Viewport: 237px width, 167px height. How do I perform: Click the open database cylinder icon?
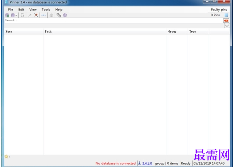pyautogui.click(x=13, y=15)
